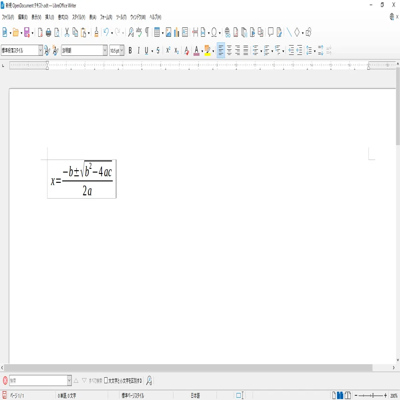Image resolution: width=400 pixels, height=400 pixels.
Task: Insert a table using table icon
Action: click(157, 33)
